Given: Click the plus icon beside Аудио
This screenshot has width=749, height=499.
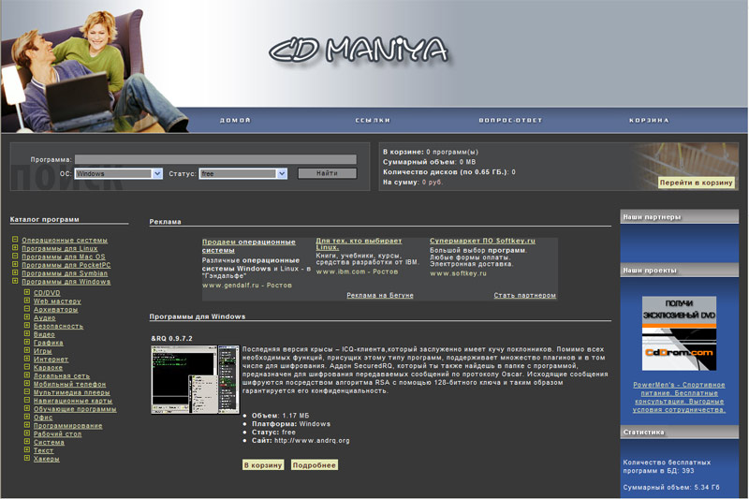Looking at the screenshot, I should pos(27,317).
